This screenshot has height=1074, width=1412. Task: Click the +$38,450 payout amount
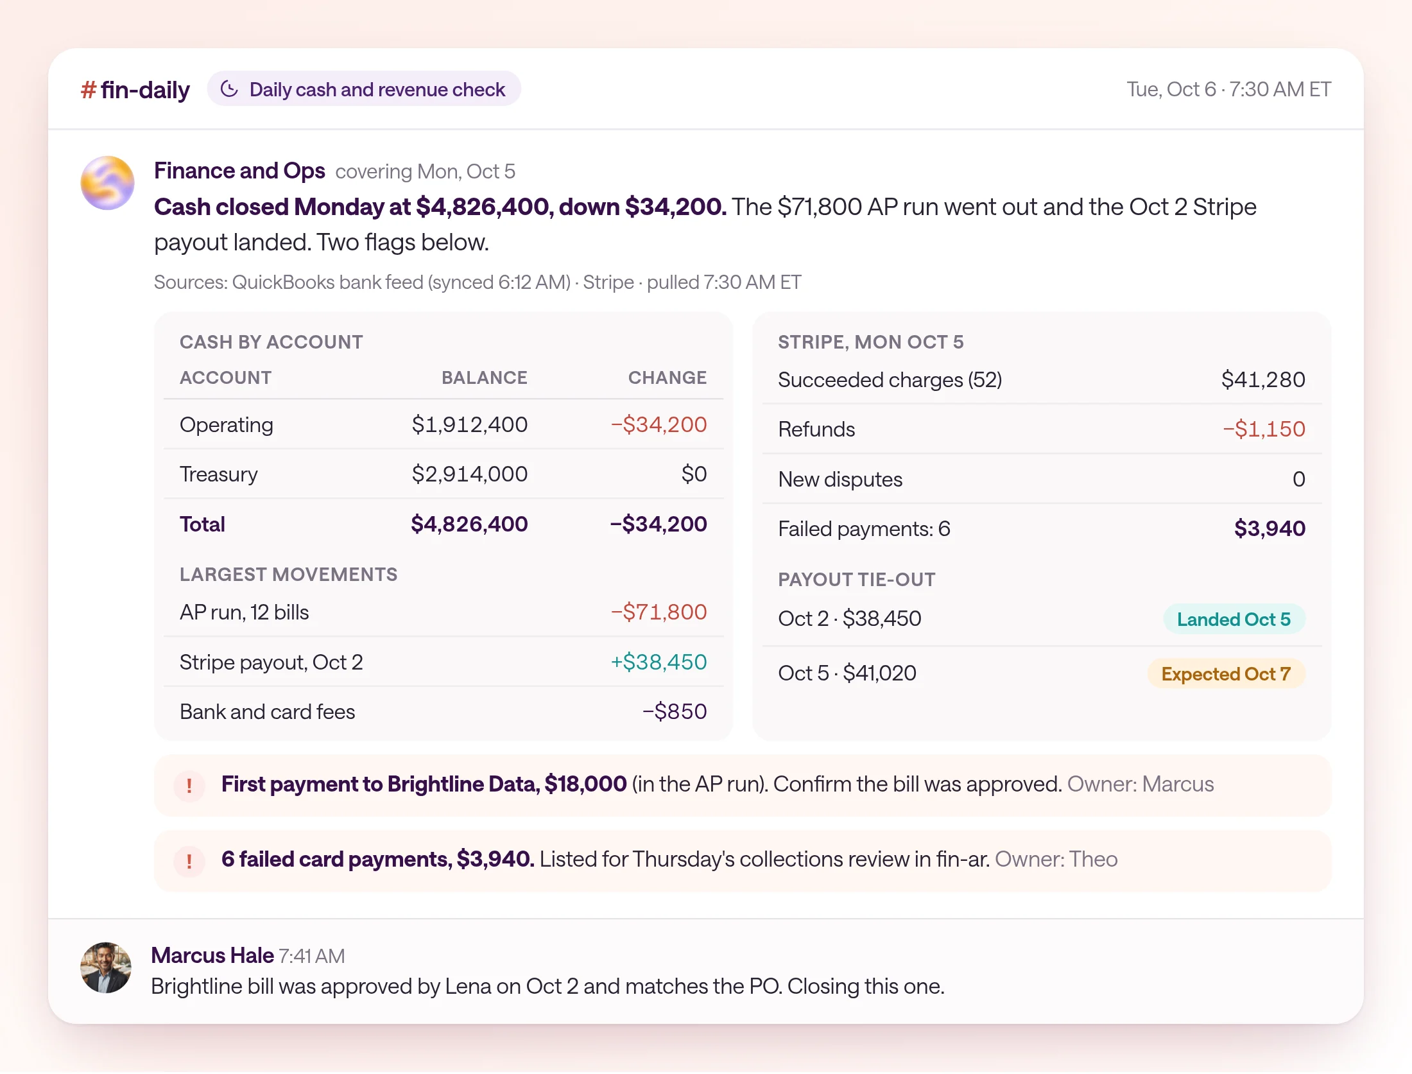[x=659, y=663]
